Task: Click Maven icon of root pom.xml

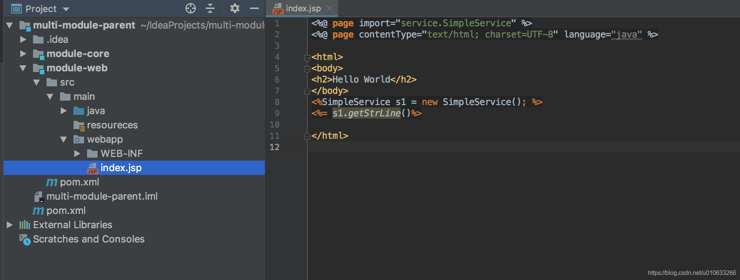Action: (38, 211)
